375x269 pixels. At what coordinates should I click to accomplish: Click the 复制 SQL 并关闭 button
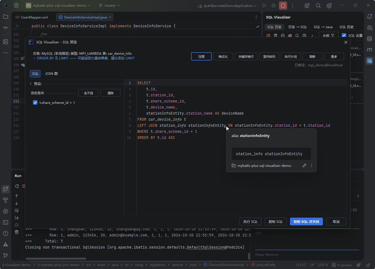[x=306, y=222]
